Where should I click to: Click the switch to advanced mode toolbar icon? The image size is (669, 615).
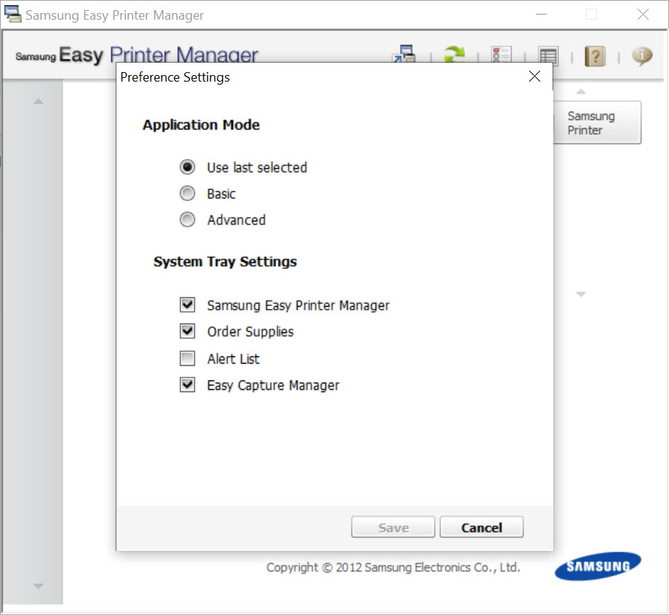[x=404, y=54]
